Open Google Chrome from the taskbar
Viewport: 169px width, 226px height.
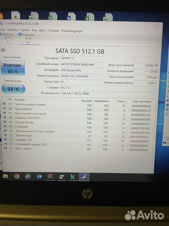[17, 176]
